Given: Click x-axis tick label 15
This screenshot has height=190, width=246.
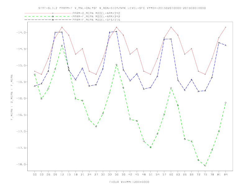Looking at the screenshot, I should 69,174.
